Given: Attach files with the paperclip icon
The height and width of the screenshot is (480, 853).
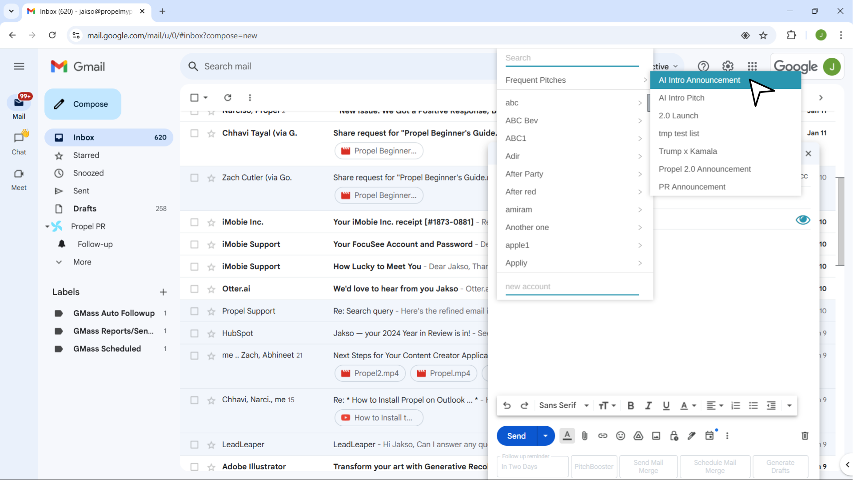Looking at the screenshot, I should [x=585, y=436].
